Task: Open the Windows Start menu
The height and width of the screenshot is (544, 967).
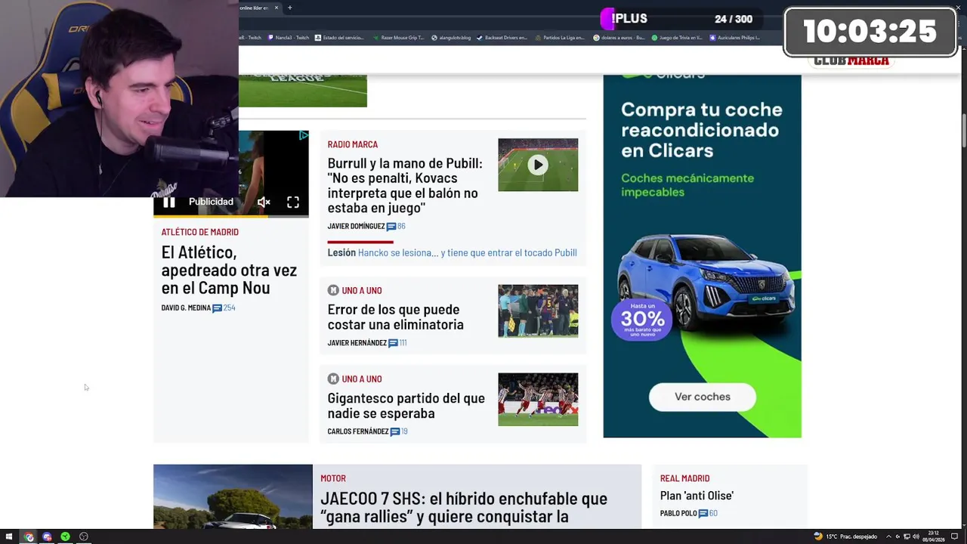Action: [x=9, y=536]
